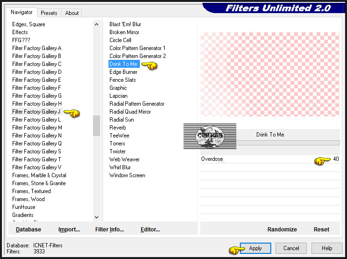Select the Gradients category
This screenshot has width=347, height=259.
(23, 215)
